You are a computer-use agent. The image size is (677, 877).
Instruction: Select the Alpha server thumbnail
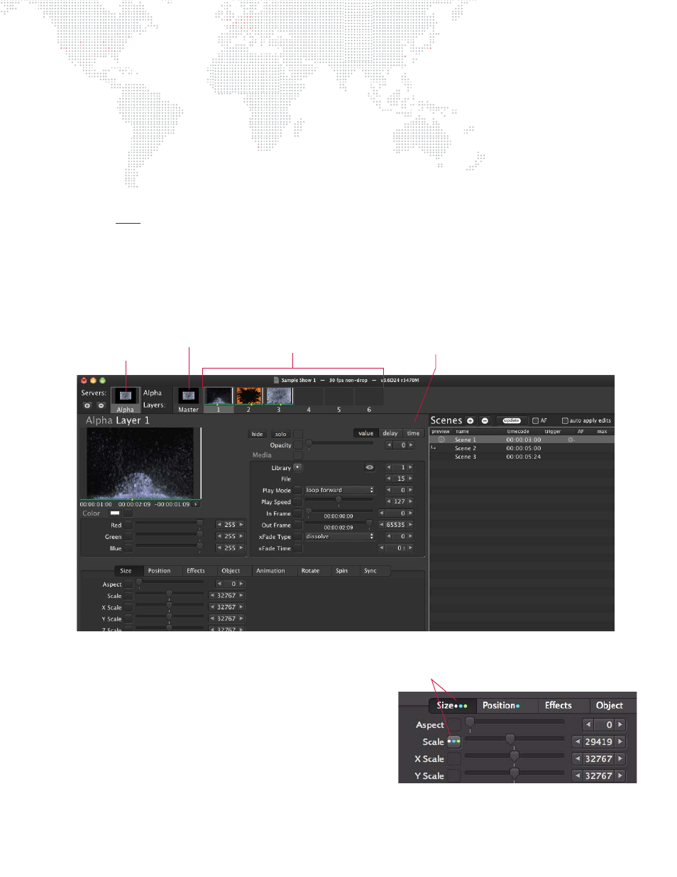[125, 396]
